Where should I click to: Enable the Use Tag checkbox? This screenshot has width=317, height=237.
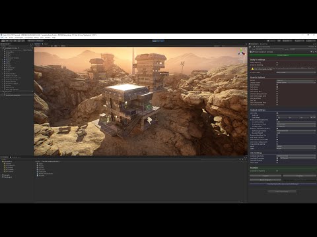(277, 100)
